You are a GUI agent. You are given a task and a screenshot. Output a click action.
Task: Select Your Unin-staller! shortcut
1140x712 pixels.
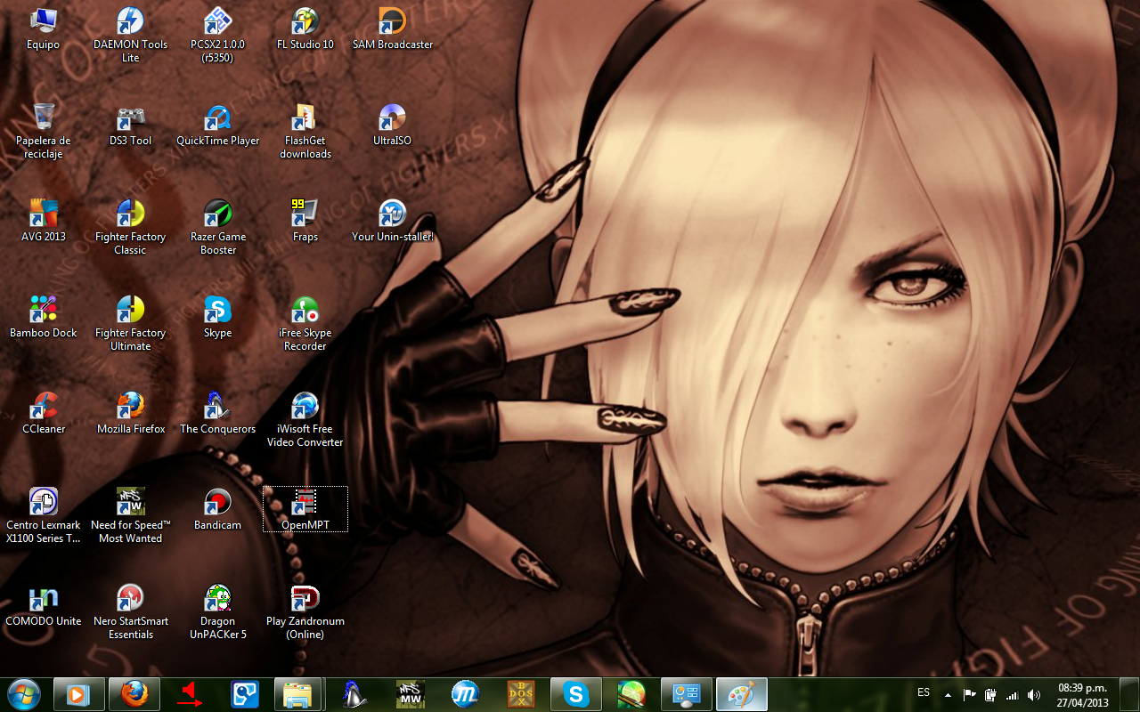pyautogui.click(x=393, y=221)
